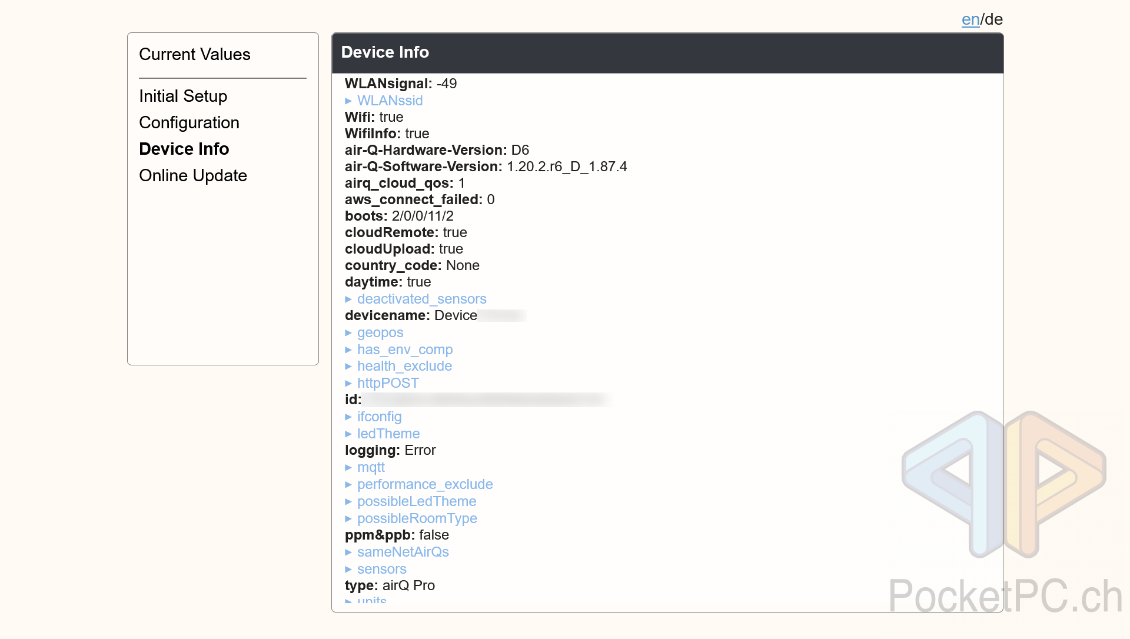Open Online Update page
This screenshot has height=639, width=1130.
(x=193, y=175)
